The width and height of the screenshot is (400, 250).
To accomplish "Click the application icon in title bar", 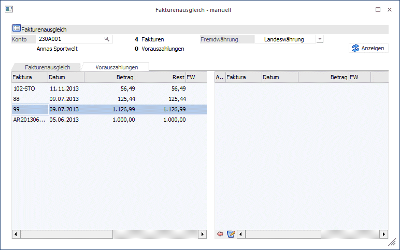I will pyautogui.click(x=9, y=9).
